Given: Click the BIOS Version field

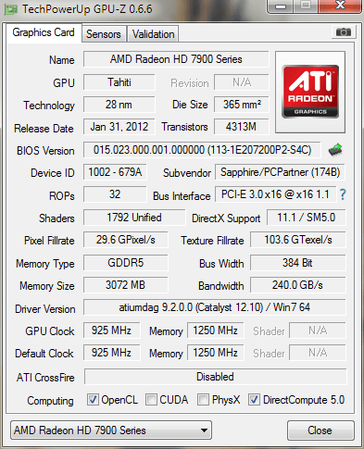Looking at the screenshot, I should click(202, 150).
